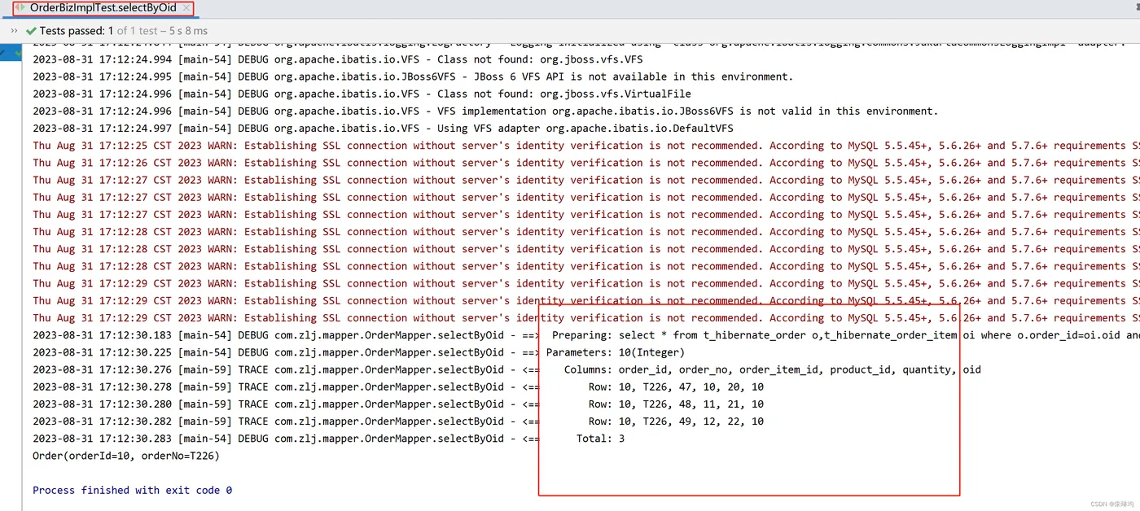Click output 'Order(orderId=10, orderNo=T226)'

(x=126, y=456)
